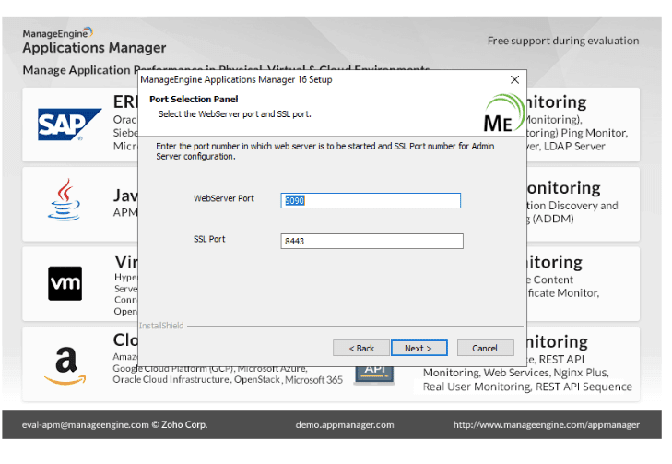This screenshot has height=464, width=672.
Task: Click the 'Port Selection Panel' heading
Action: [194, 99]
